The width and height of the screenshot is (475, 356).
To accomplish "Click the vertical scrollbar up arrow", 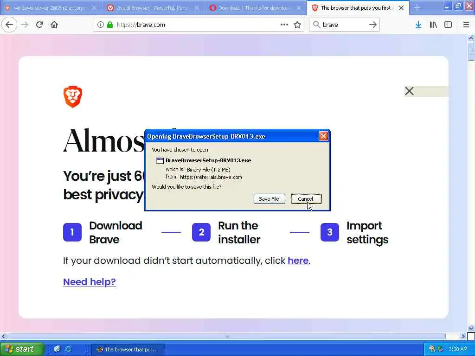I will pos(471,38).
